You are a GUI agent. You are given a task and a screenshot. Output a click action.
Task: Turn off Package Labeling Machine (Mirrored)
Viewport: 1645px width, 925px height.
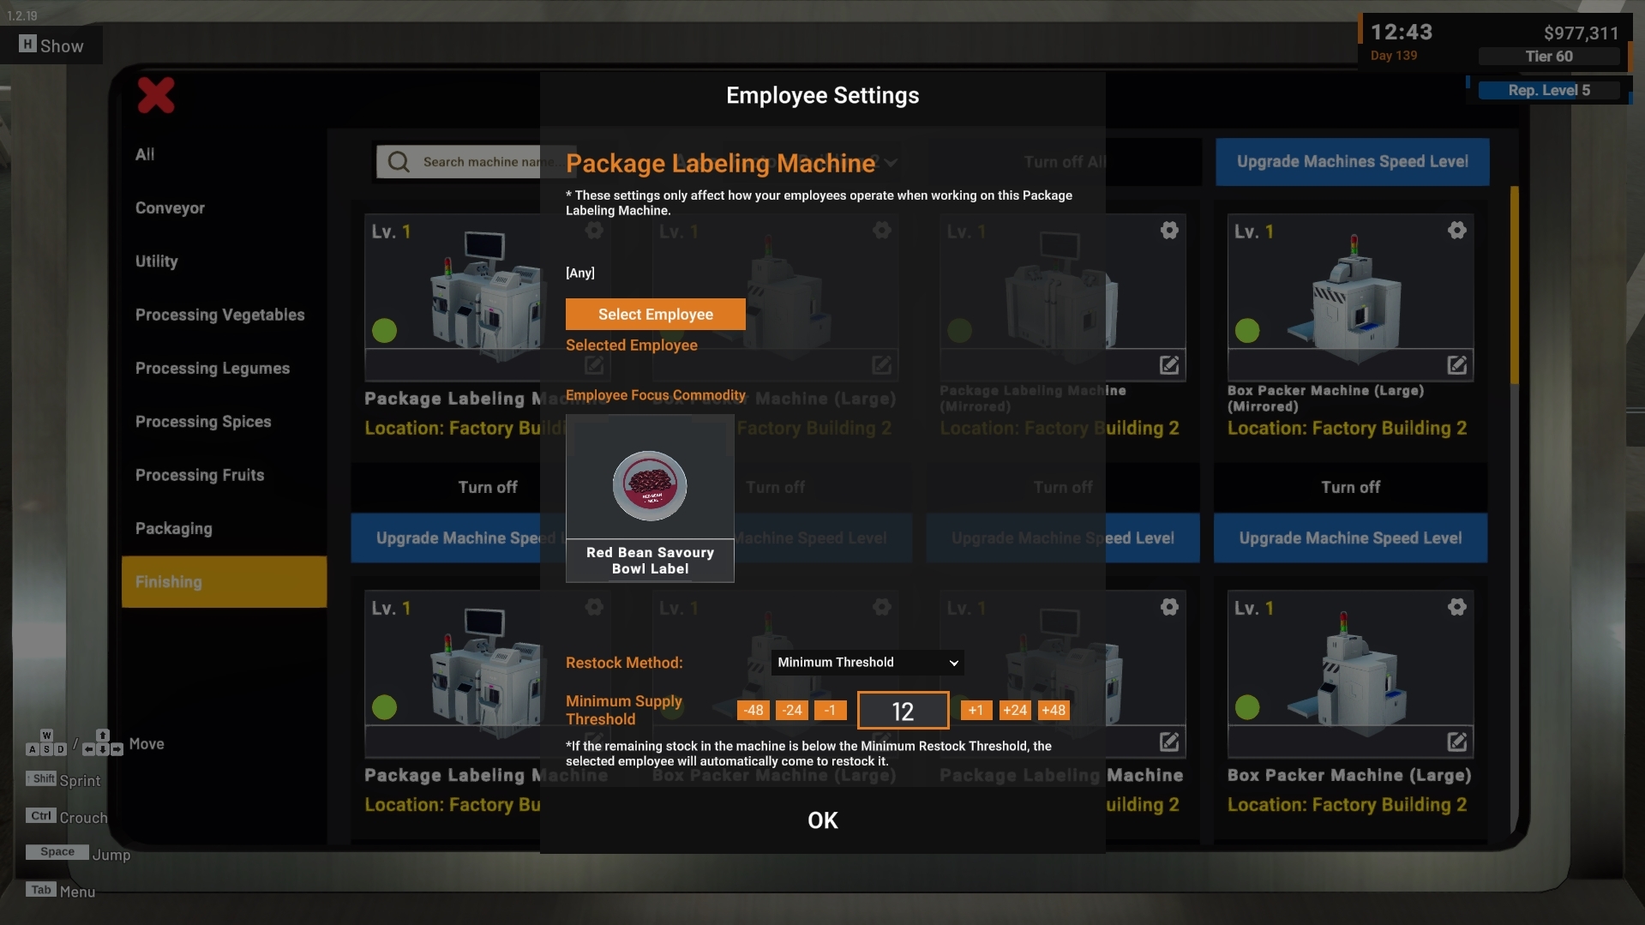(x=1063, y=487)
